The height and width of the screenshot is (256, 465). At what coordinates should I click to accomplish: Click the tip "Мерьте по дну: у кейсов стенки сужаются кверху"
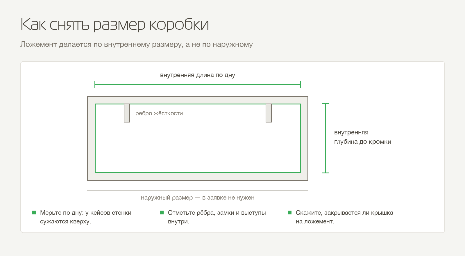pyautogui.click(x=86, y=217)
